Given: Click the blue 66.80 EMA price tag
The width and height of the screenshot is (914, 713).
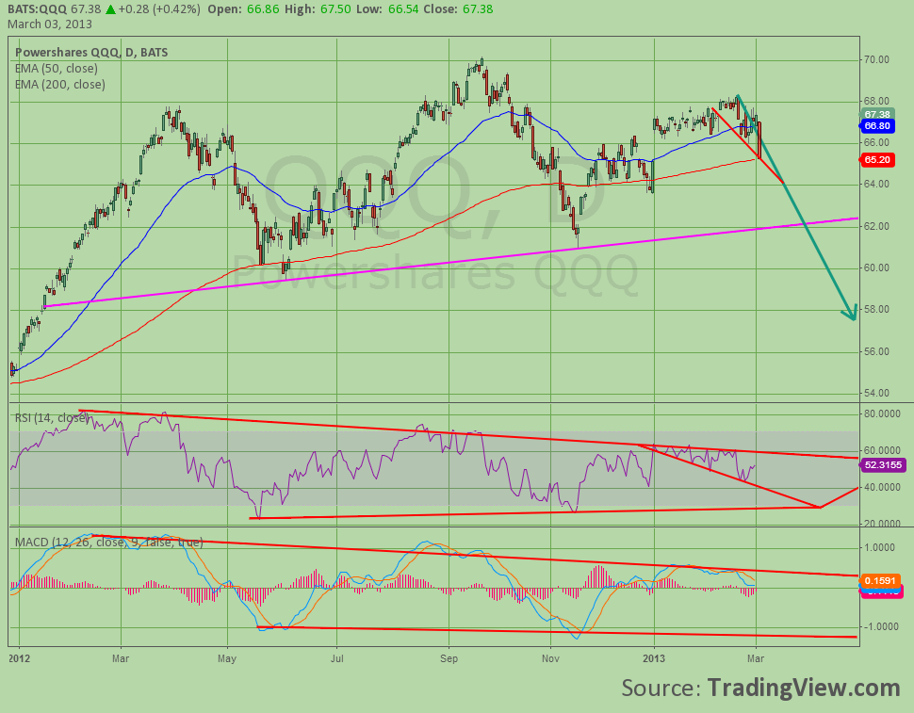Looking at the screenshot, I should (877, 126).
